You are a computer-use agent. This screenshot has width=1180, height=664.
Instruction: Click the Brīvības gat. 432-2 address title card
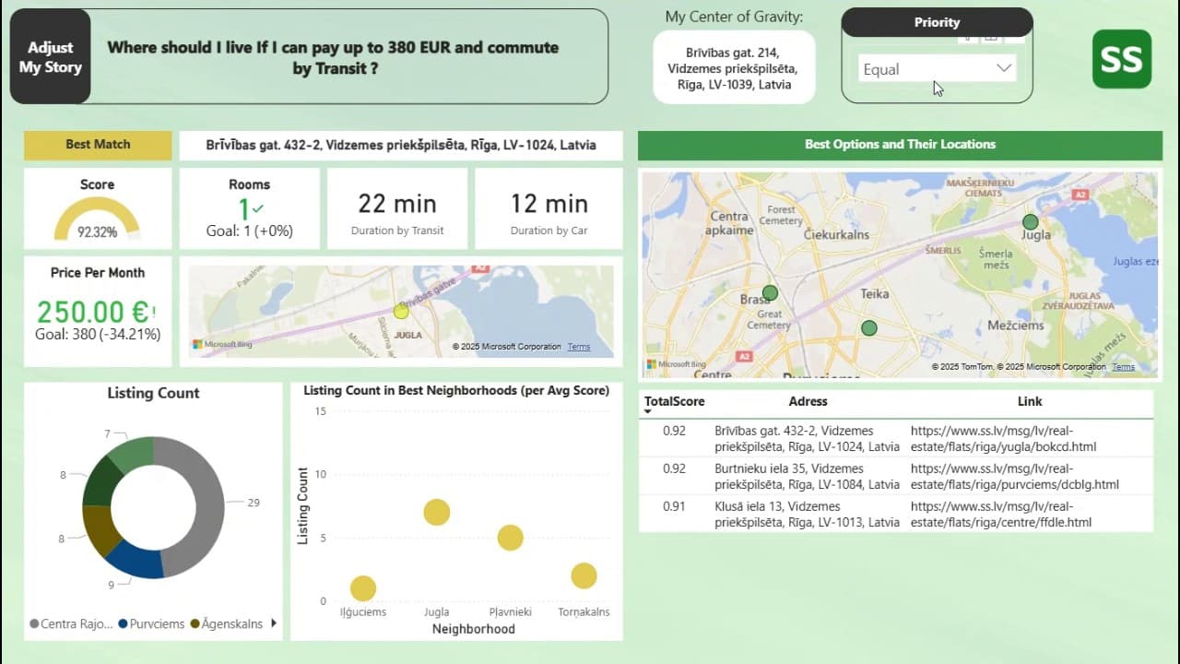pyautogui.click(x=401, y=145)
